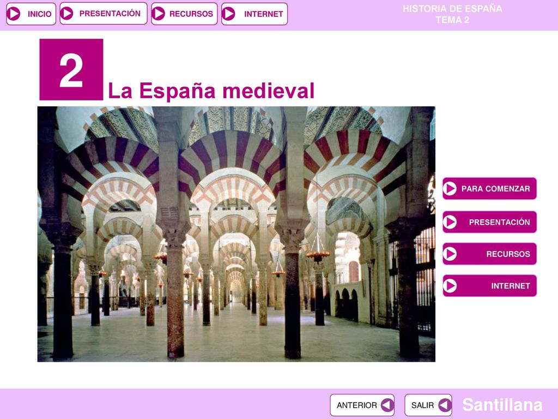Open the magenta INTERNET button text
The width and height of the screenshot is (558, 419).
(x=511, y=286)
